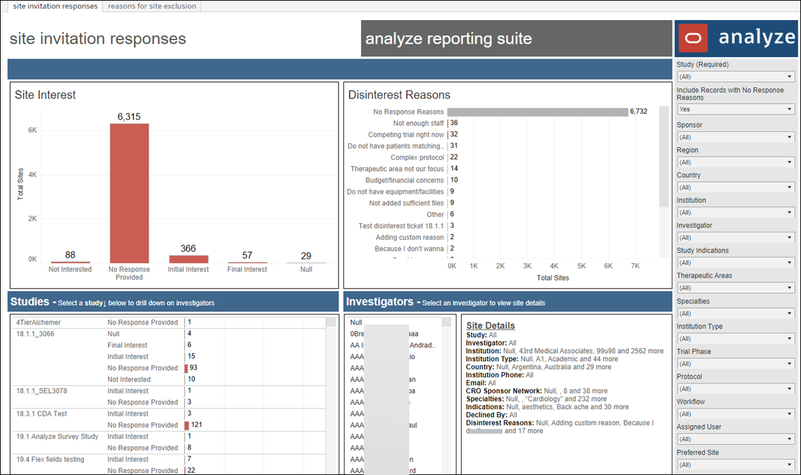Select the 19.4 Flex fields testing study
Image resolution: width=801 pixels, height=475 pixels.
coord(52,459)
